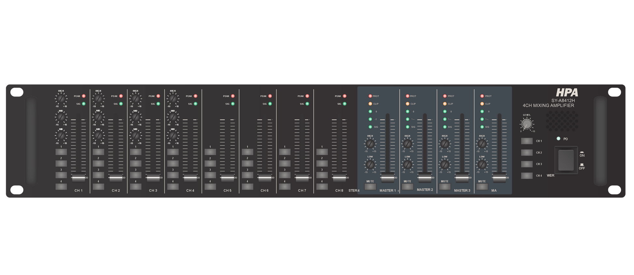Click the LOW knob on MASTER 1
634x275 pixels.
tap(370, 165)
